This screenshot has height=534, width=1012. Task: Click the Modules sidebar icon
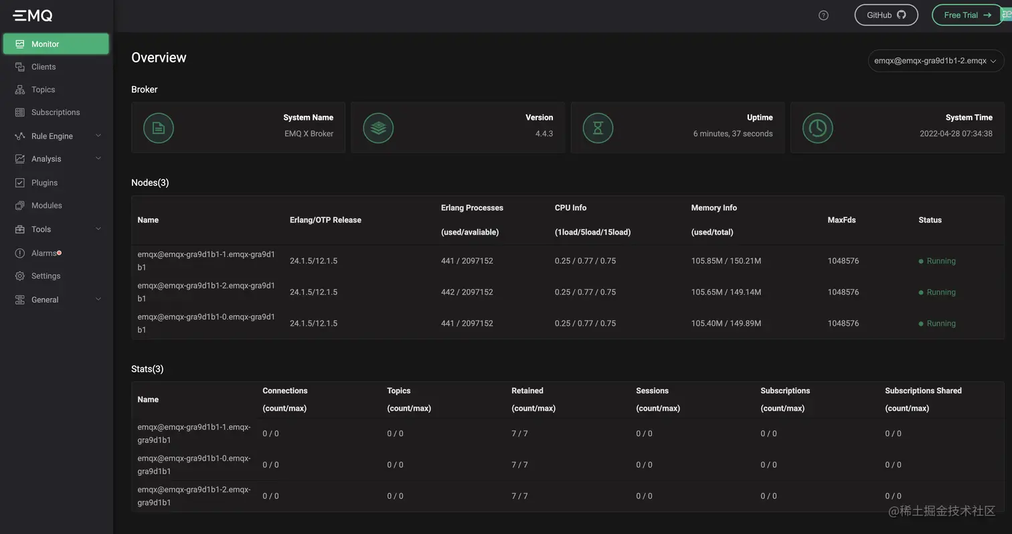point(20,205)
